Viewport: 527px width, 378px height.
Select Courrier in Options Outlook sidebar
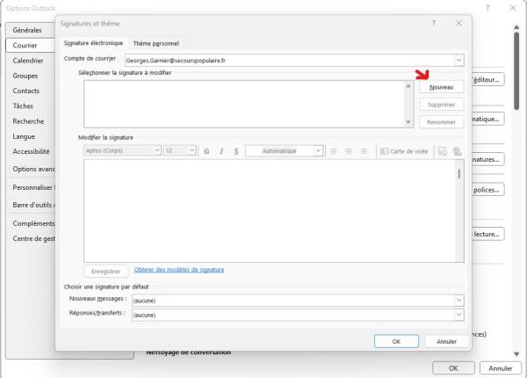(31, 46)
